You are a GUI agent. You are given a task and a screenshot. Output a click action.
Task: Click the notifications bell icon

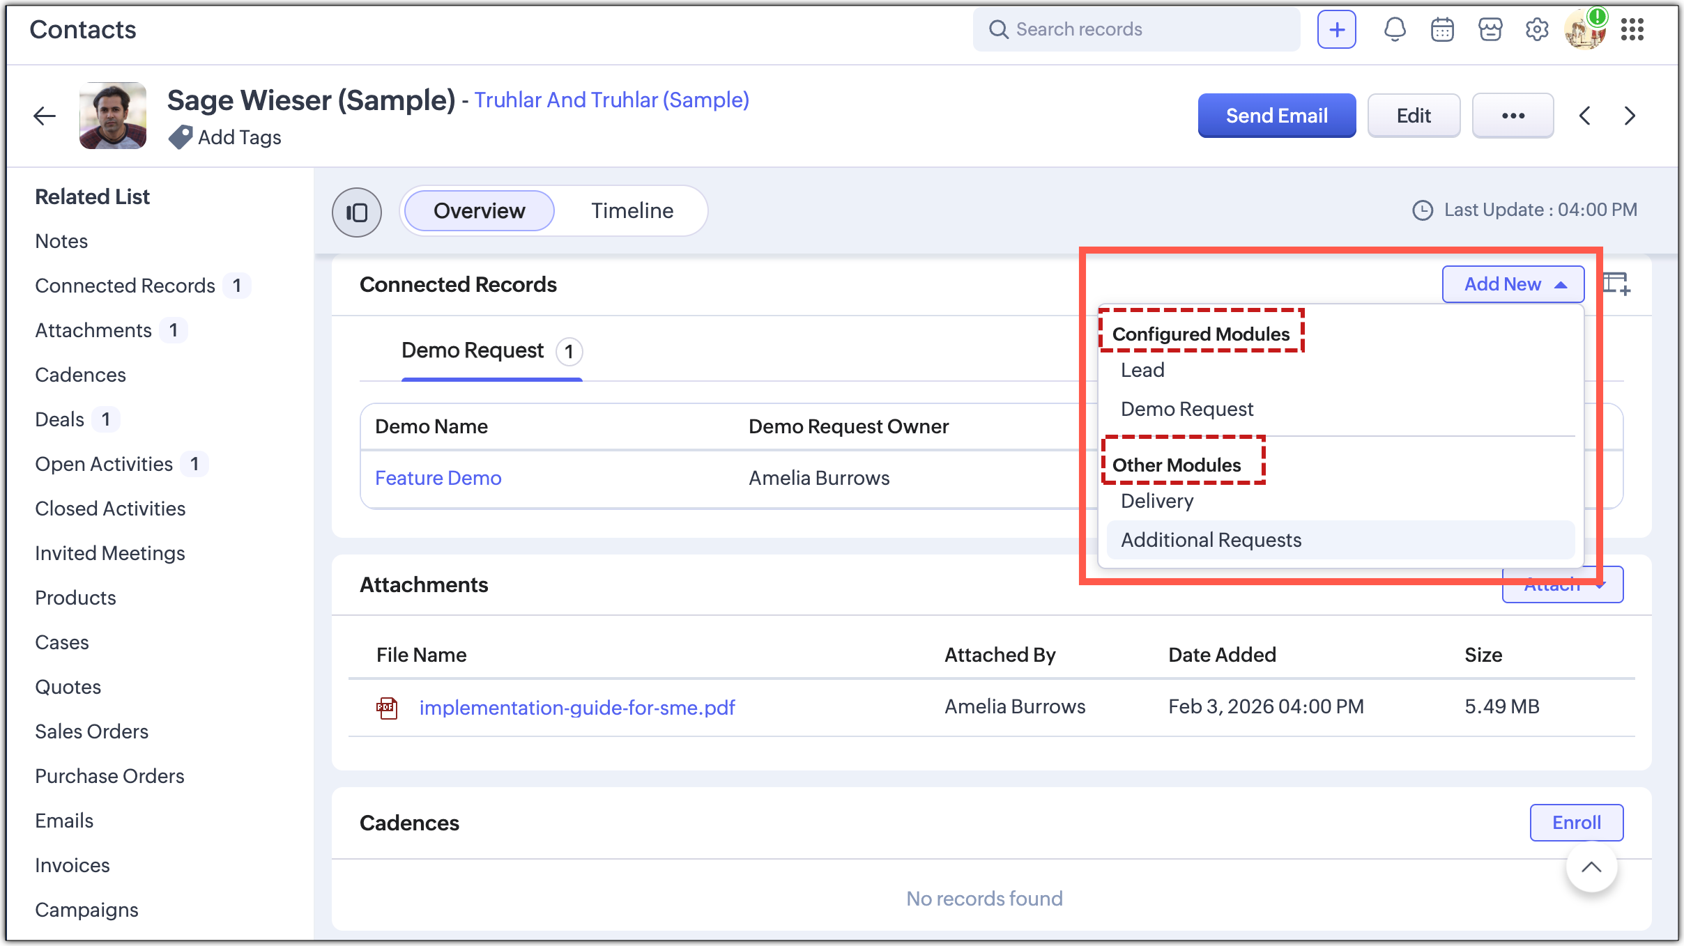tap(1395, 29)
